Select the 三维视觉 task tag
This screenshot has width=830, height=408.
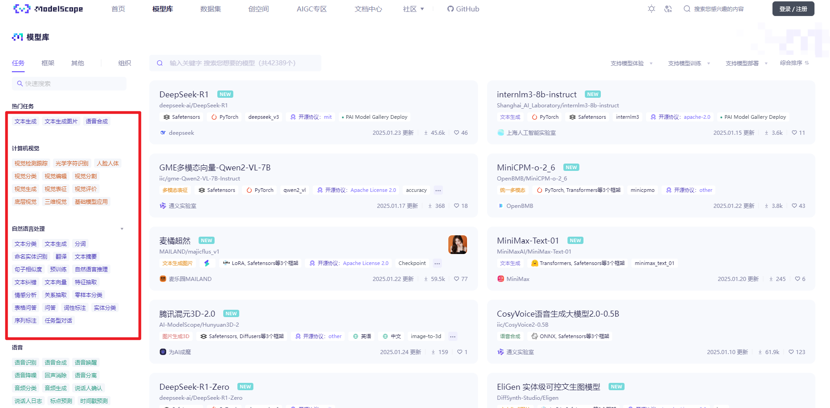(56, 202)
